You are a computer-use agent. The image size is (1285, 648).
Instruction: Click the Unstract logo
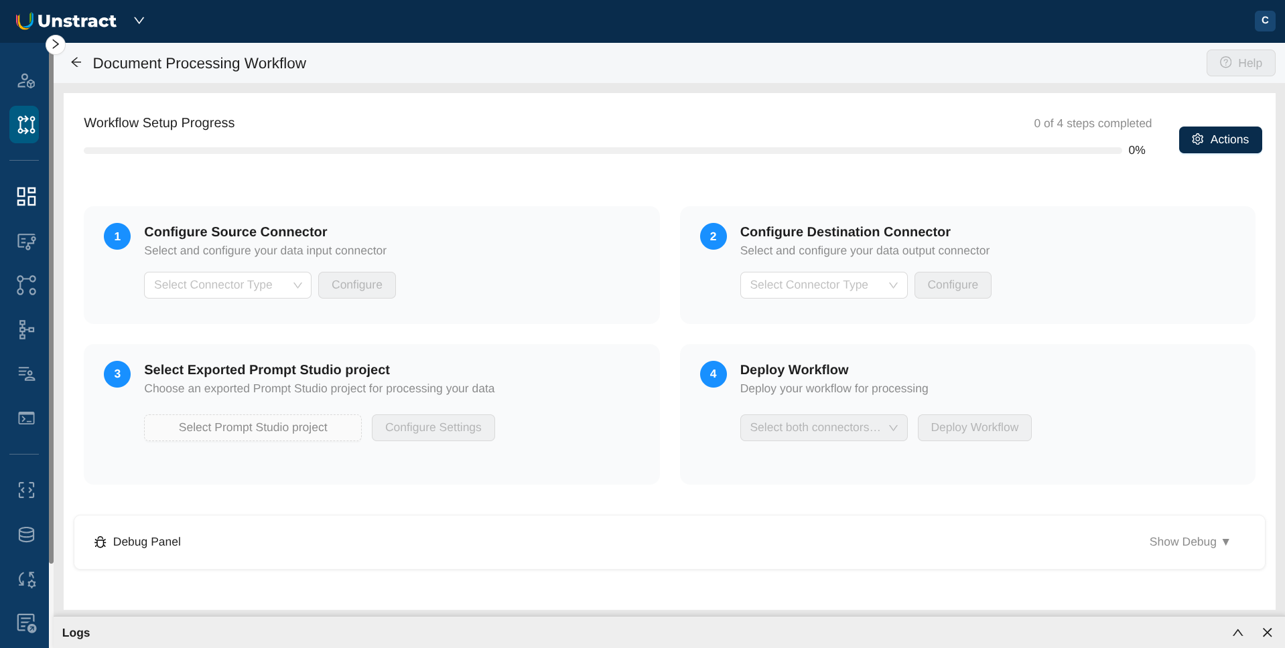tap(67, 21)
